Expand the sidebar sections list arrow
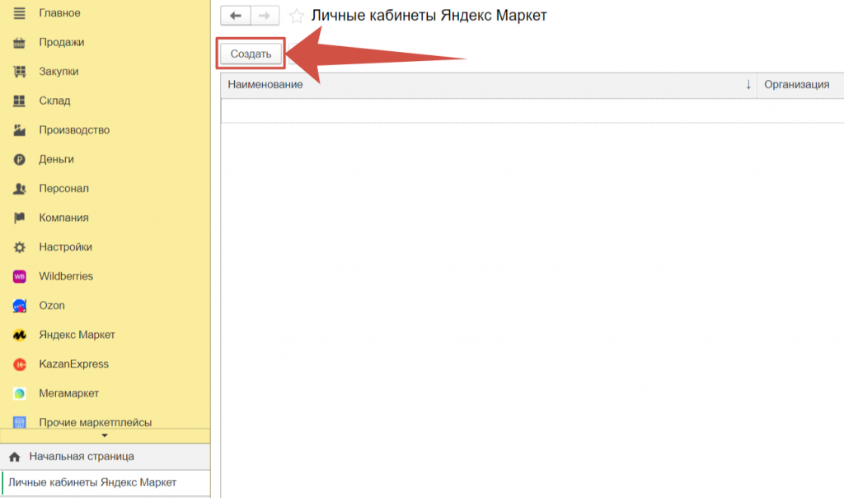Image resolution: width=844 pixels, height=498 pixels. pyautogui.click(x=104, y=435)
